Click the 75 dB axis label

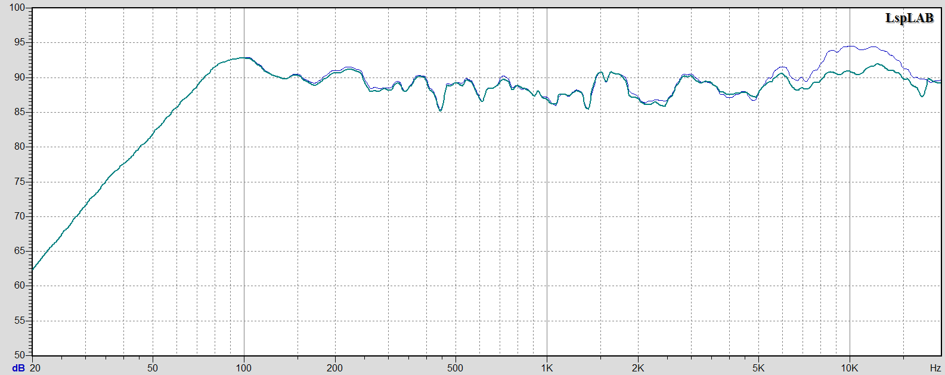[20, 182]
